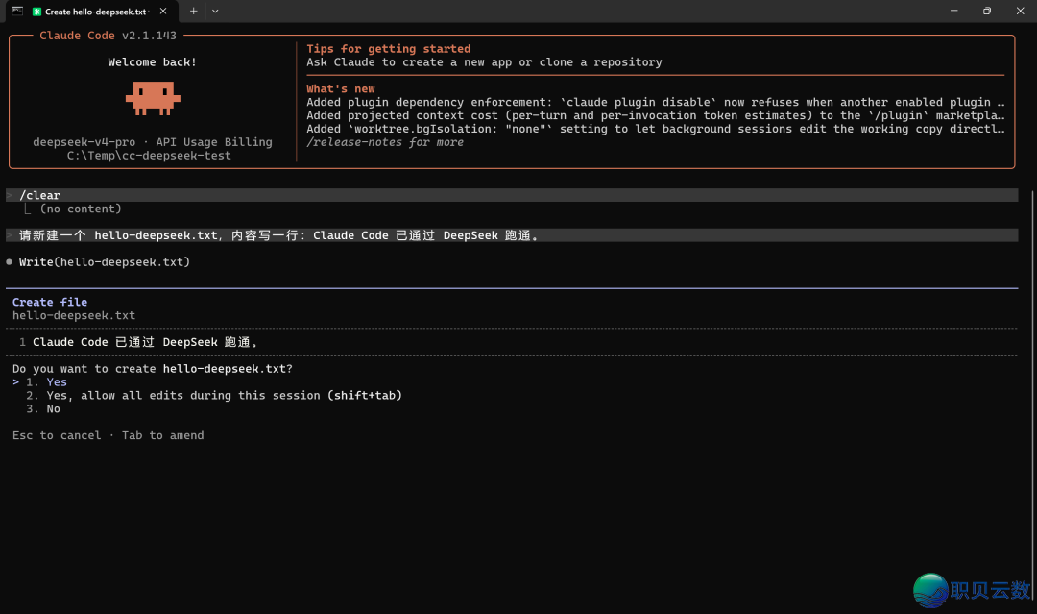
Task: Restore down the terminal window
Action: click(987, 12)
